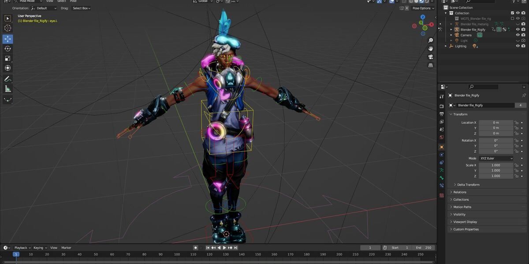The height and width of the screenshot is (264, 529).
Task: Open the rotation Mode XYZ Euler dropdown
Action: [496, 158]
